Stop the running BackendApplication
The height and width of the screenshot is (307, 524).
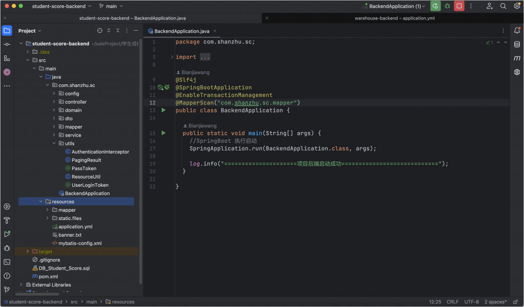pyautogui.click(x=459, y=6)
